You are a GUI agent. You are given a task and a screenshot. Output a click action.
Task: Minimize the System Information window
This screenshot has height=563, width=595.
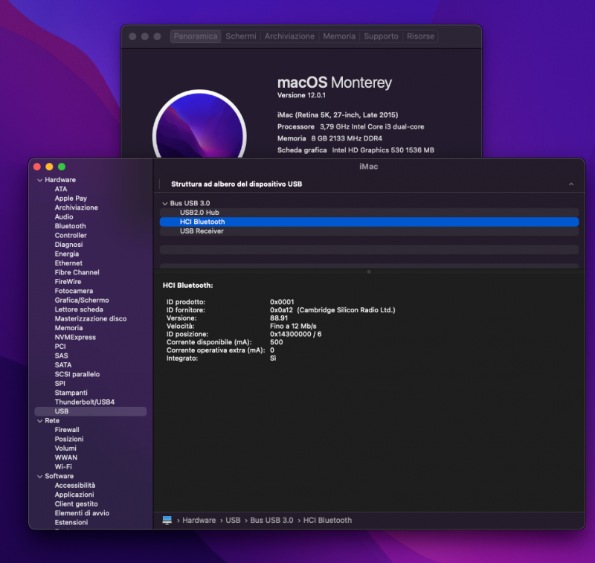pyautogui.click(x=49, y=167)
